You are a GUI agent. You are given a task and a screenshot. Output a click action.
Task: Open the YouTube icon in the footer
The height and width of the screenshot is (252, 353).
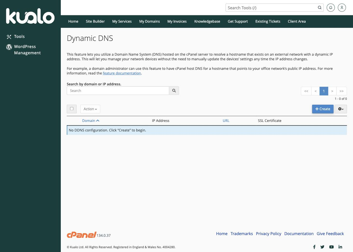coord(331,247)
